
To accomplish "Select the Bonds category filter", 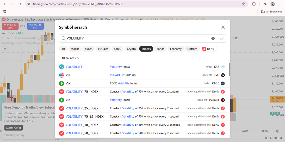I will [x=160, y=49].
